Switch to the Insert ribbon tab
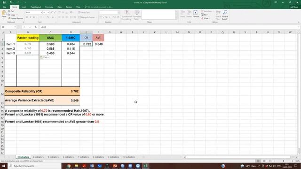Screen dimensions: 301x169 pyautogui.click(x=24, y=7)
